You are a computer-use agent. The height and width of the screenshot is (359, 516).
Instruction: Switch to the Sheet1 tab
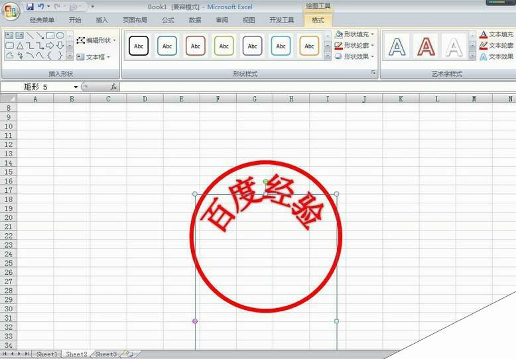click(x=46, y=354)
